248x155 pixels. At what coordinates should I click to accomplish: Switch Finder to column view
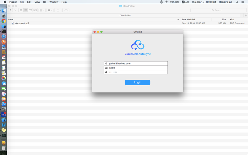[30, 10]
